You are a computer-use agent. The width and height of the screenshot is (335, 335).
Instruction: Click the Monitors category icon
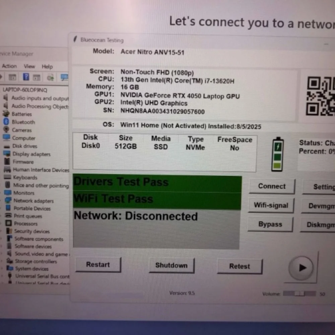pyautogui.click(x=8, y=193)
